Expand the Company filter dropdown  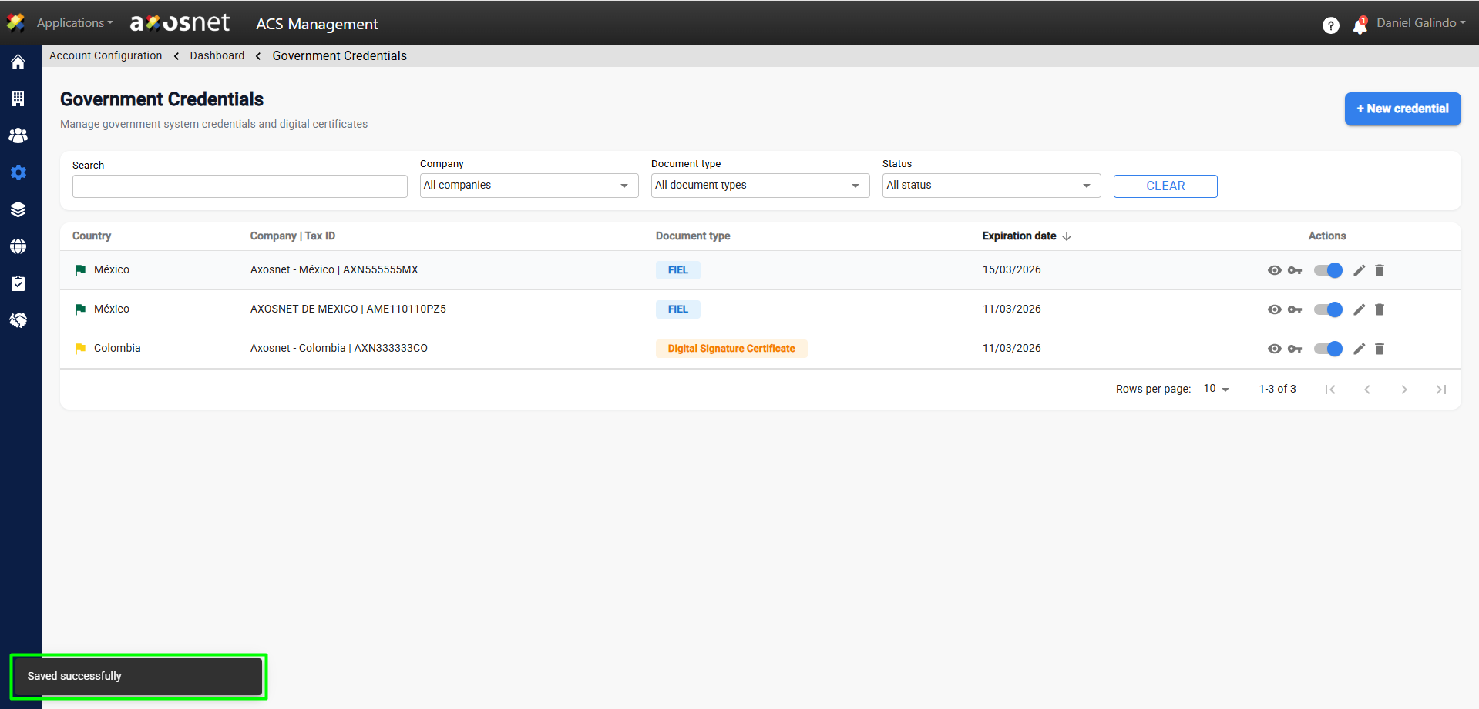point(529,186)
